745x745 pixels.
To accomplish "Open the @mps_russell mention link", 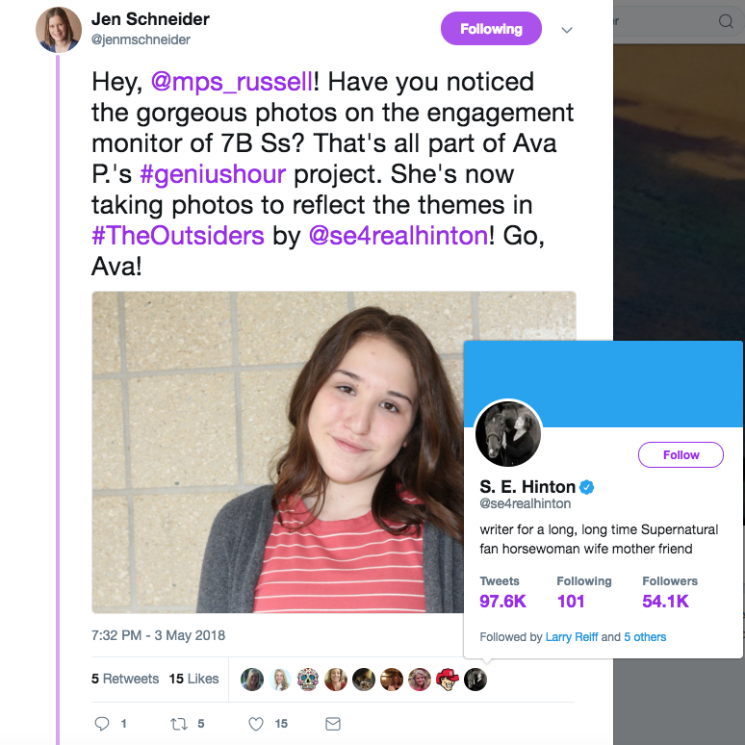I will pyautogui.click(x=232, y=82).
